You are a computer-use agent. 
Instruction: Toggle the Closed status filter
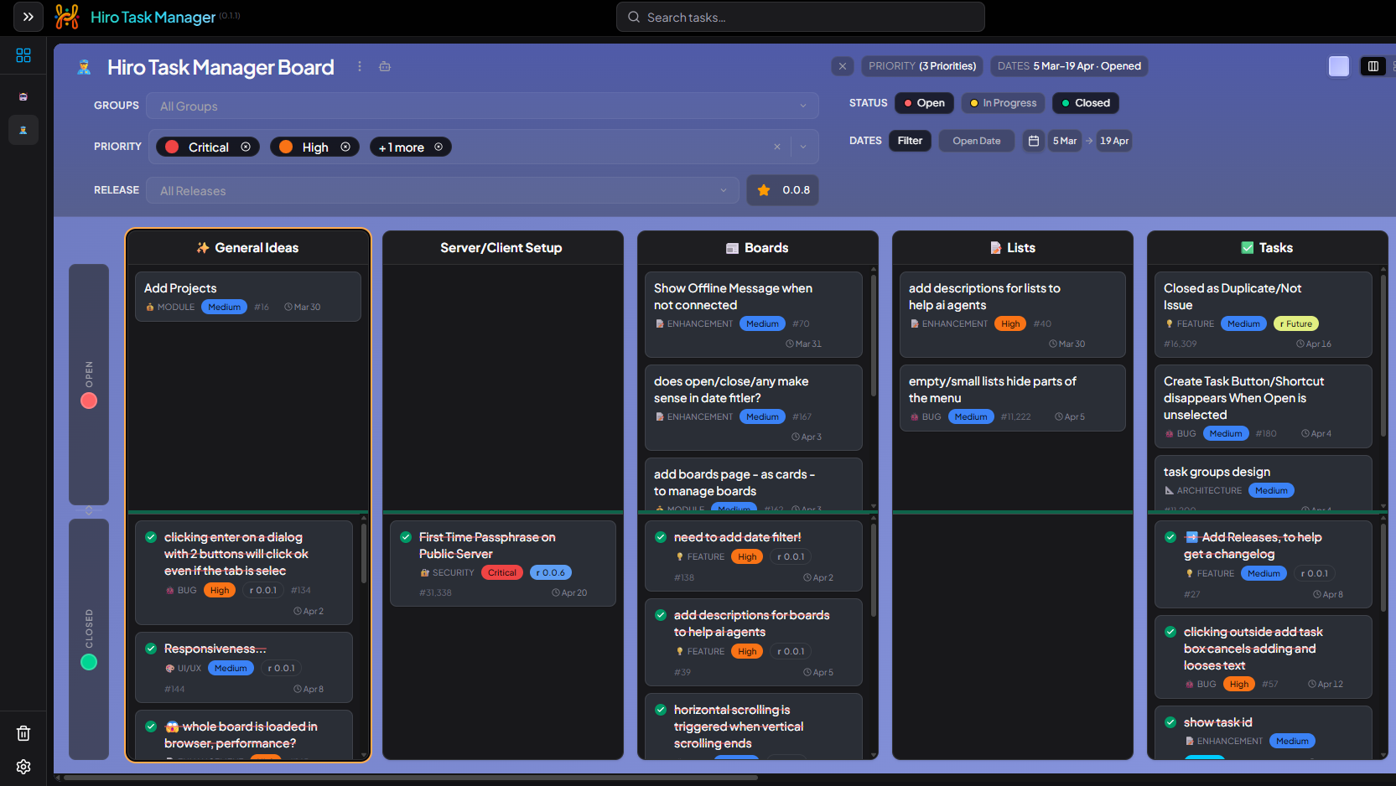coord(1085,102)
